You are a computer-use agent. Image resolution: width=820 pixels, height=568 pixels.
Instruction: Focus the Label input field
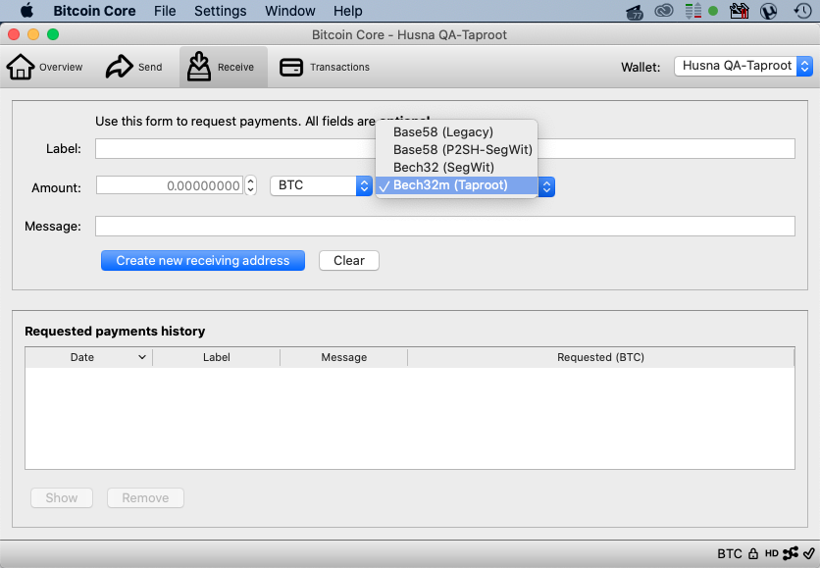pyautogui.click(x=445, y=148)
